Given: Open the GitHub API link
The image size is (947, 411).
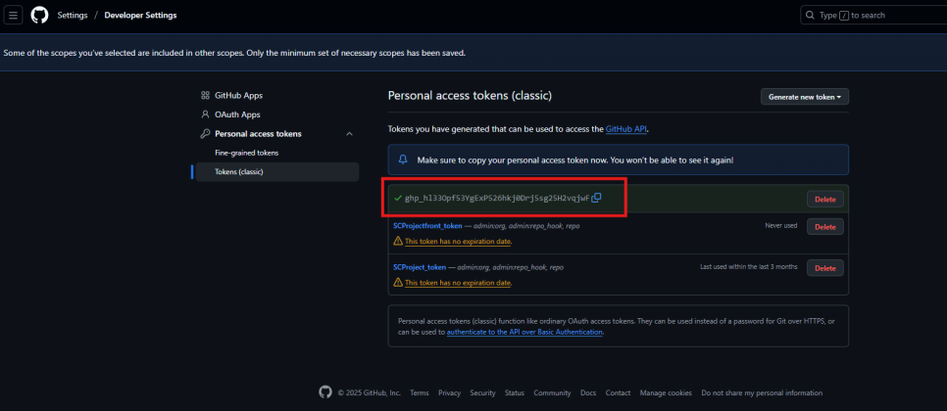Looking at the screenshot, I should point(625,129).
